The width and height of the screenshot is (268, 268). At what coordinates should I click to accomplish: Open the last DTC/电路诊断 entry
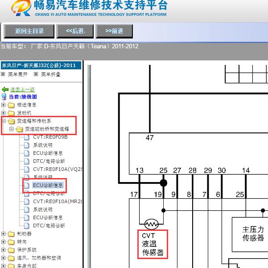point(49,225)
